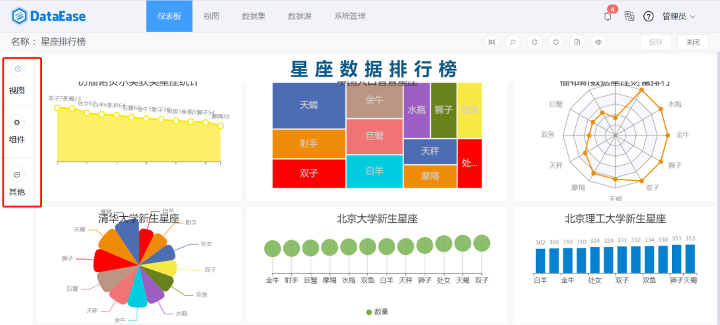The height and width of the screenshot is (325, 720).
Task: Click the 清华大学新生星座 chart title
Action: click(x=139, y=218)
